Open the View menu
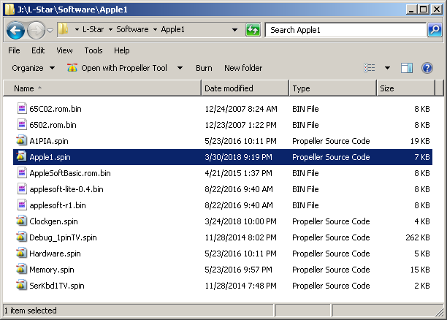This screenshot has height=320, width=447. 64,50
